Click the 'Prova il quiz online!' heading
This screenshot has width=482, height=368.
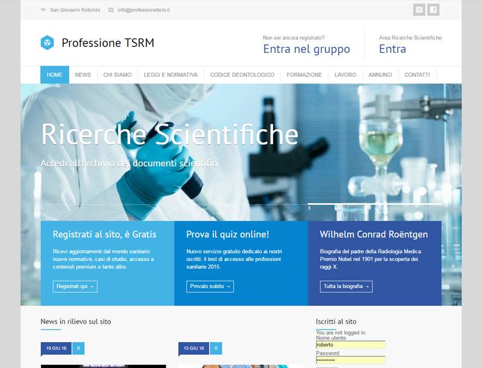click(x=228, y=235)
